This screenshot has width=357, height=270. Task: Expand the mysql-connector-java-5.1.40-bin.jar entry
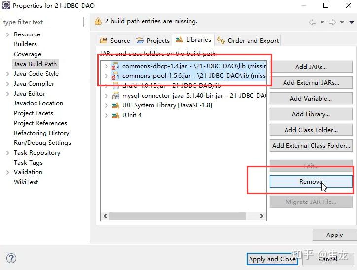point(106,96)
